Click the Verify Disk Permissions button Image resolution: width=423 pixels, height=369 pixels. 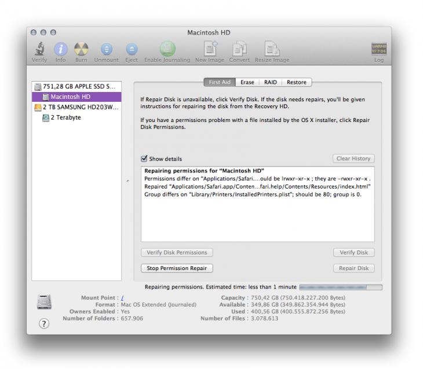coord(177,252)
